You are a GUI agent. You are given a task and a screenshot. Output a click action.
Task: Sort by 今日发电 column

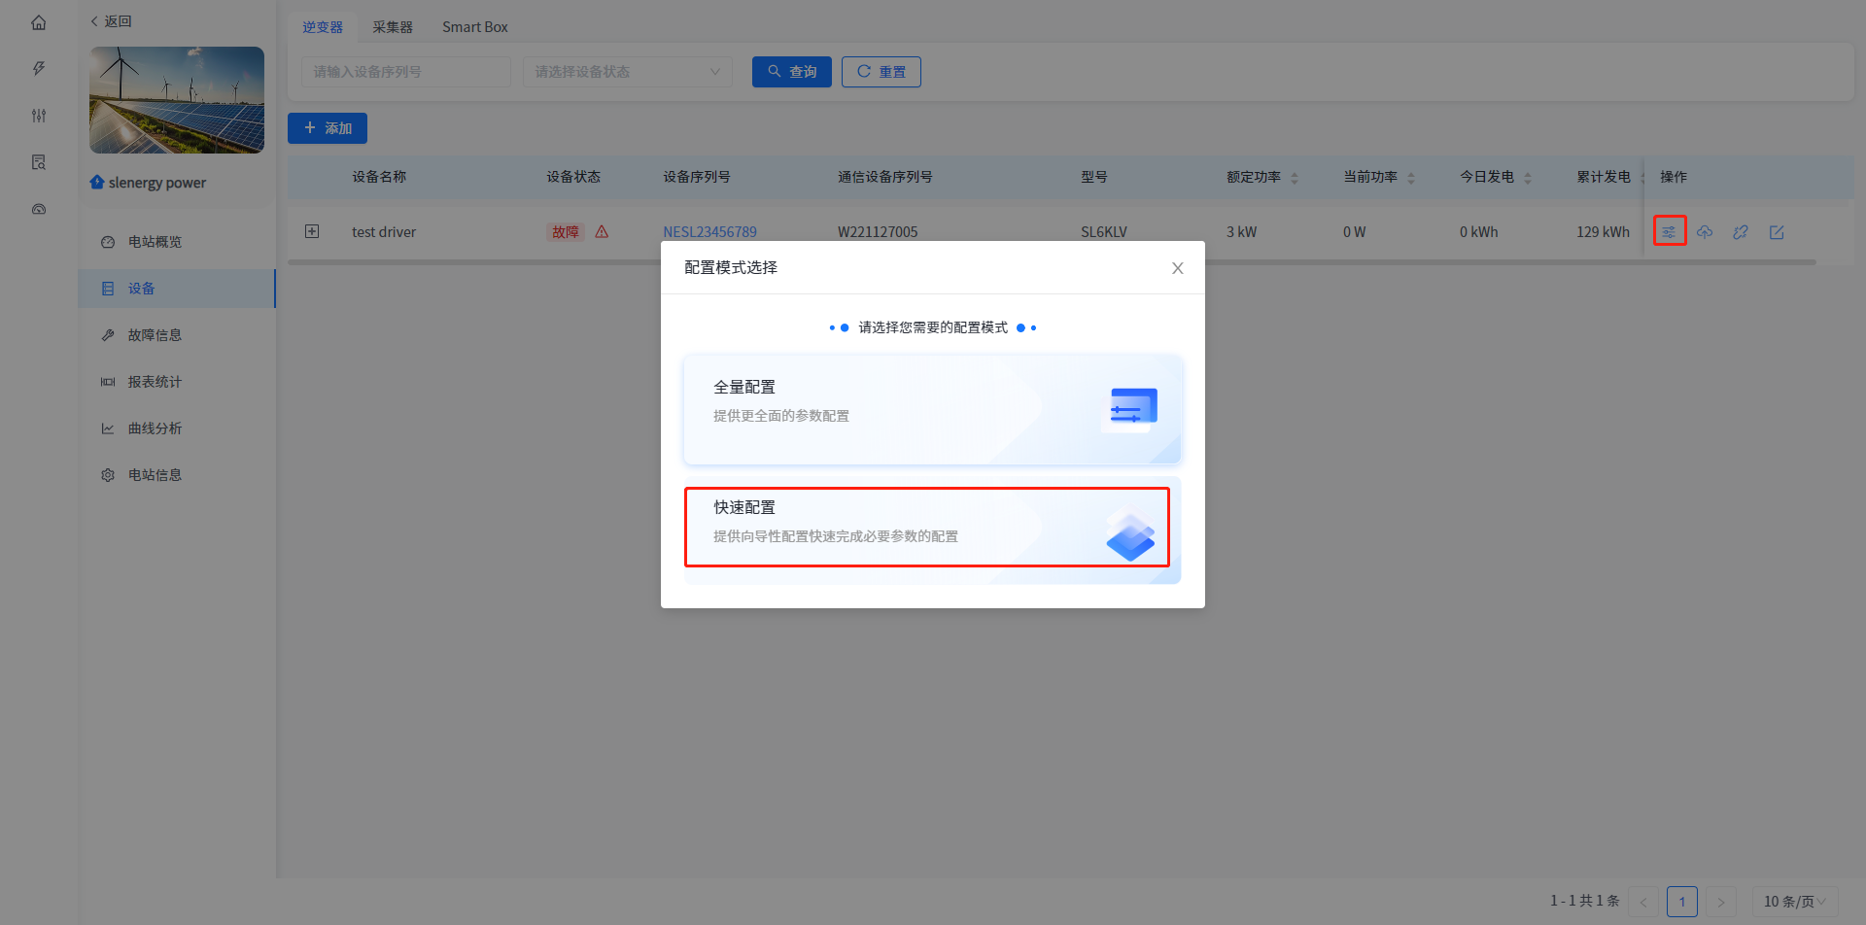tap(1527, 178)
